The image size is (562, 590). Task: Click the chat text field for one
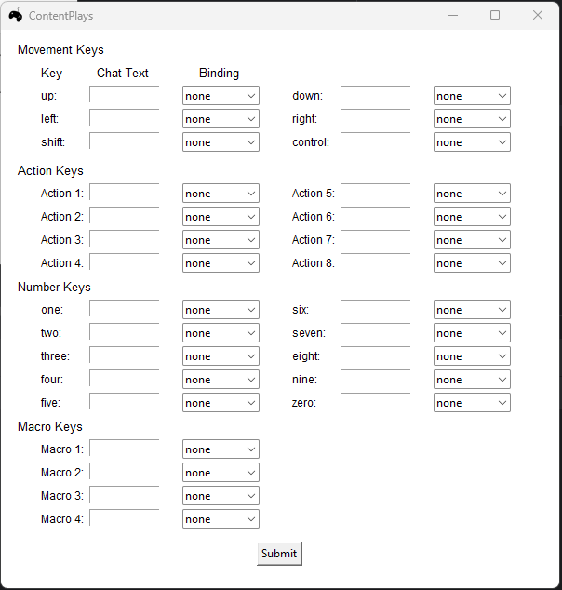coord(124,308)
